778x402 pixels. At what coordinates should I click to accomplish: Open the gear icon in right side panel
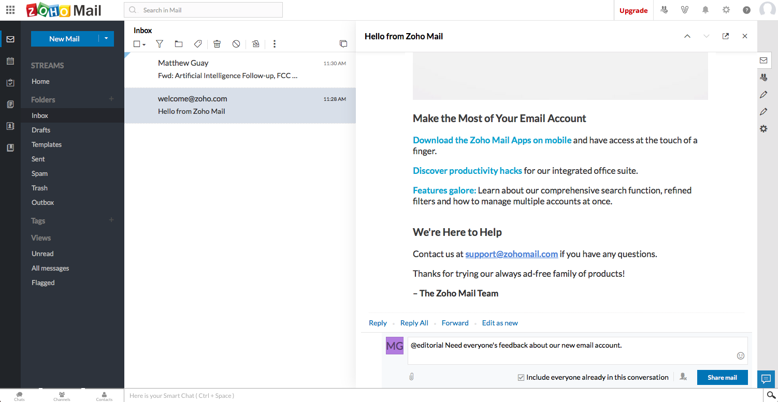coord(763,129)
